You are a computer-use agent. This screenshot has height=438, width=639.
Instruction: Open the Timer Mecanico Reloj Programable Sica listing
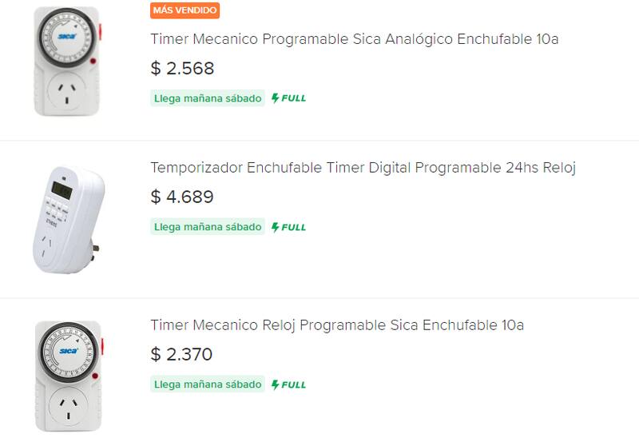336,325
